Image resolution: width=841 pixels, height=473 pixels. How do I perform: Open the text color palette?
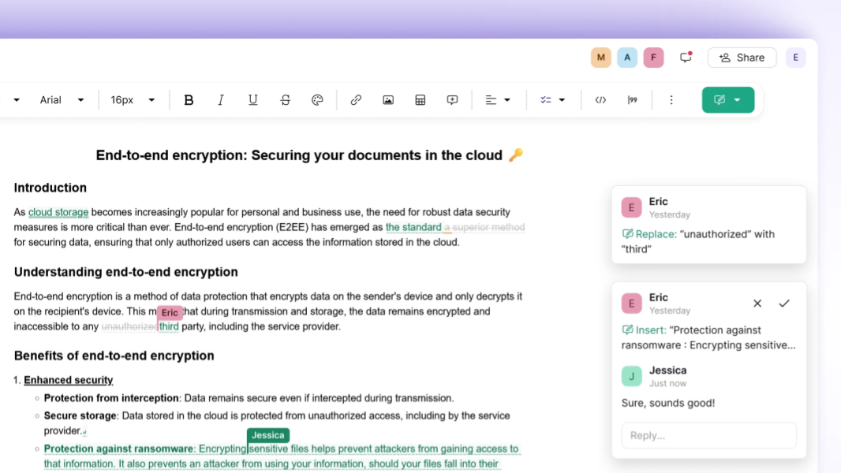(x=318, y=100)
